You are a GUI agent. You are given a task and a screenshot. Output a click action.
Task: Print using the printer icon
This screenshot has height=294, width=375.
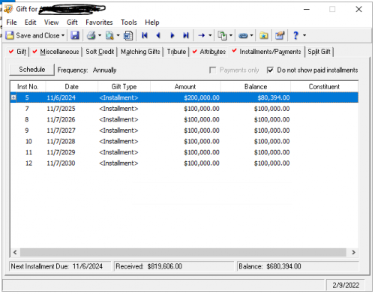point(91,35)
